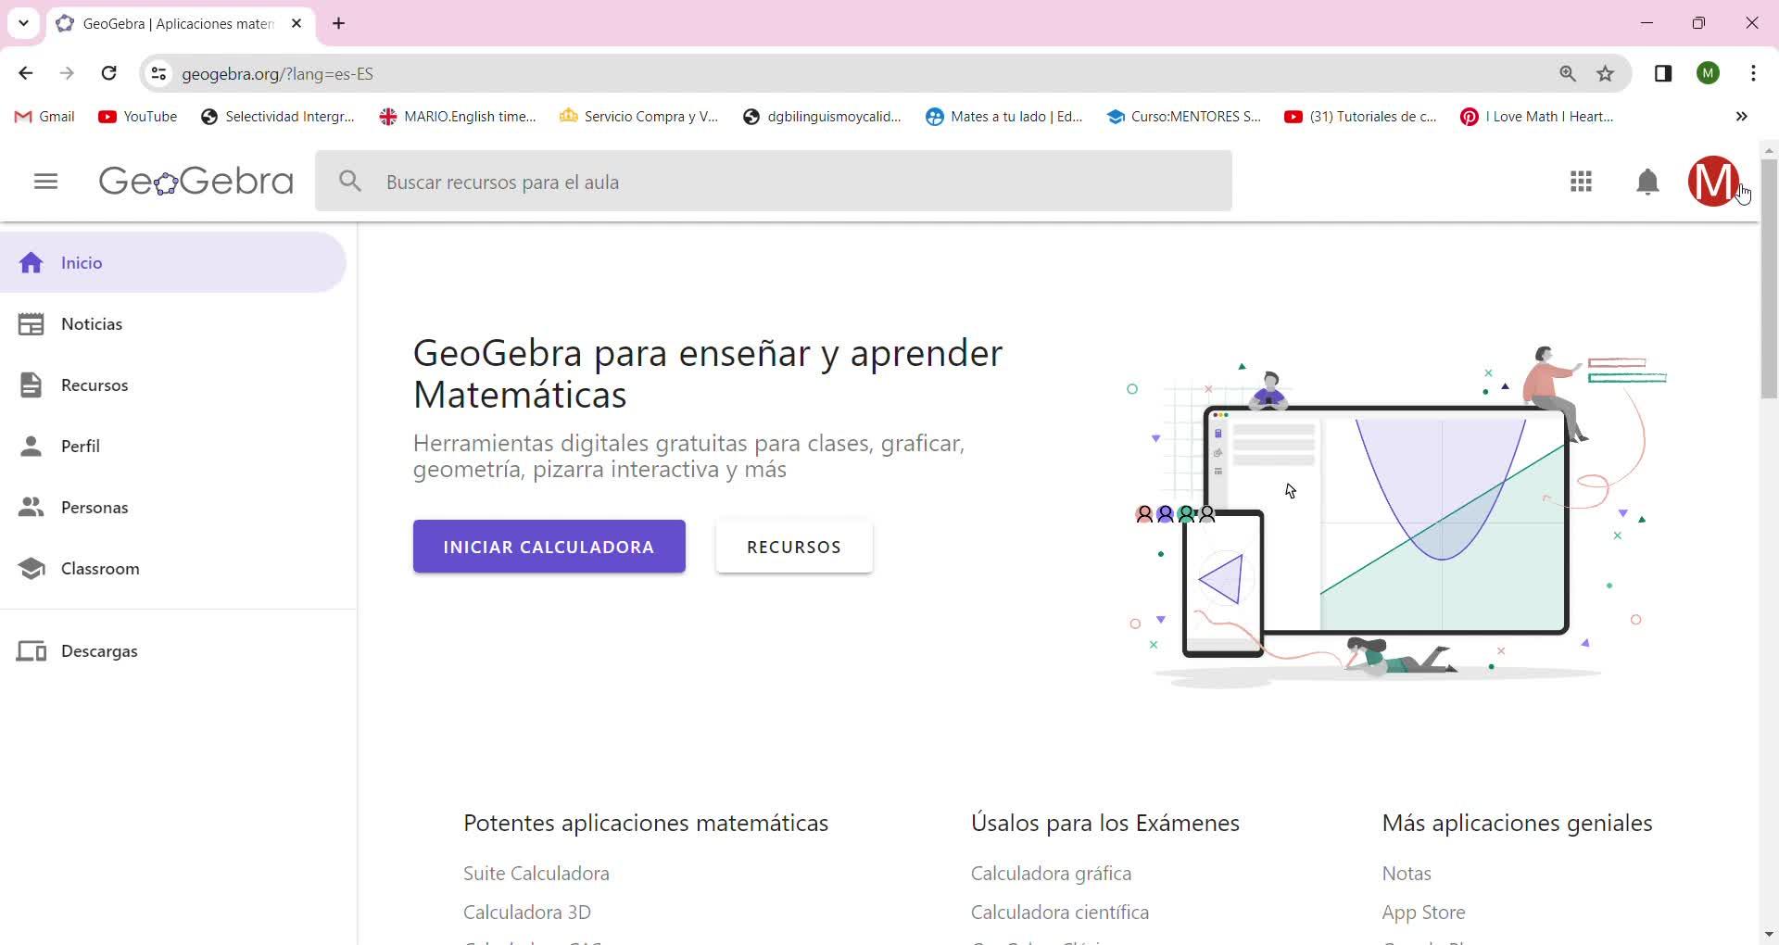Open the zoom indicator in address bar
This screenshot has height=945, width=1779.
1568,73
